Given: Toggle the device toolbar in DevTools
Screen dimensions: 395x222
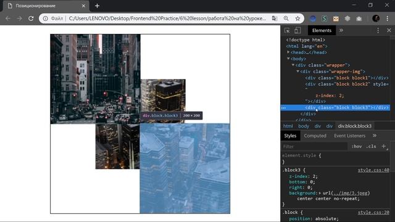Looking at the screenshot, I should (297, 30).
